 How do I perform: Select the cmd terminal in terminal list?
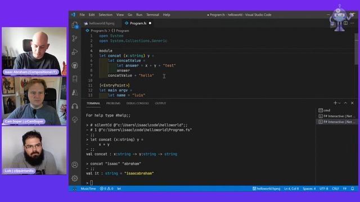[337, 110]
